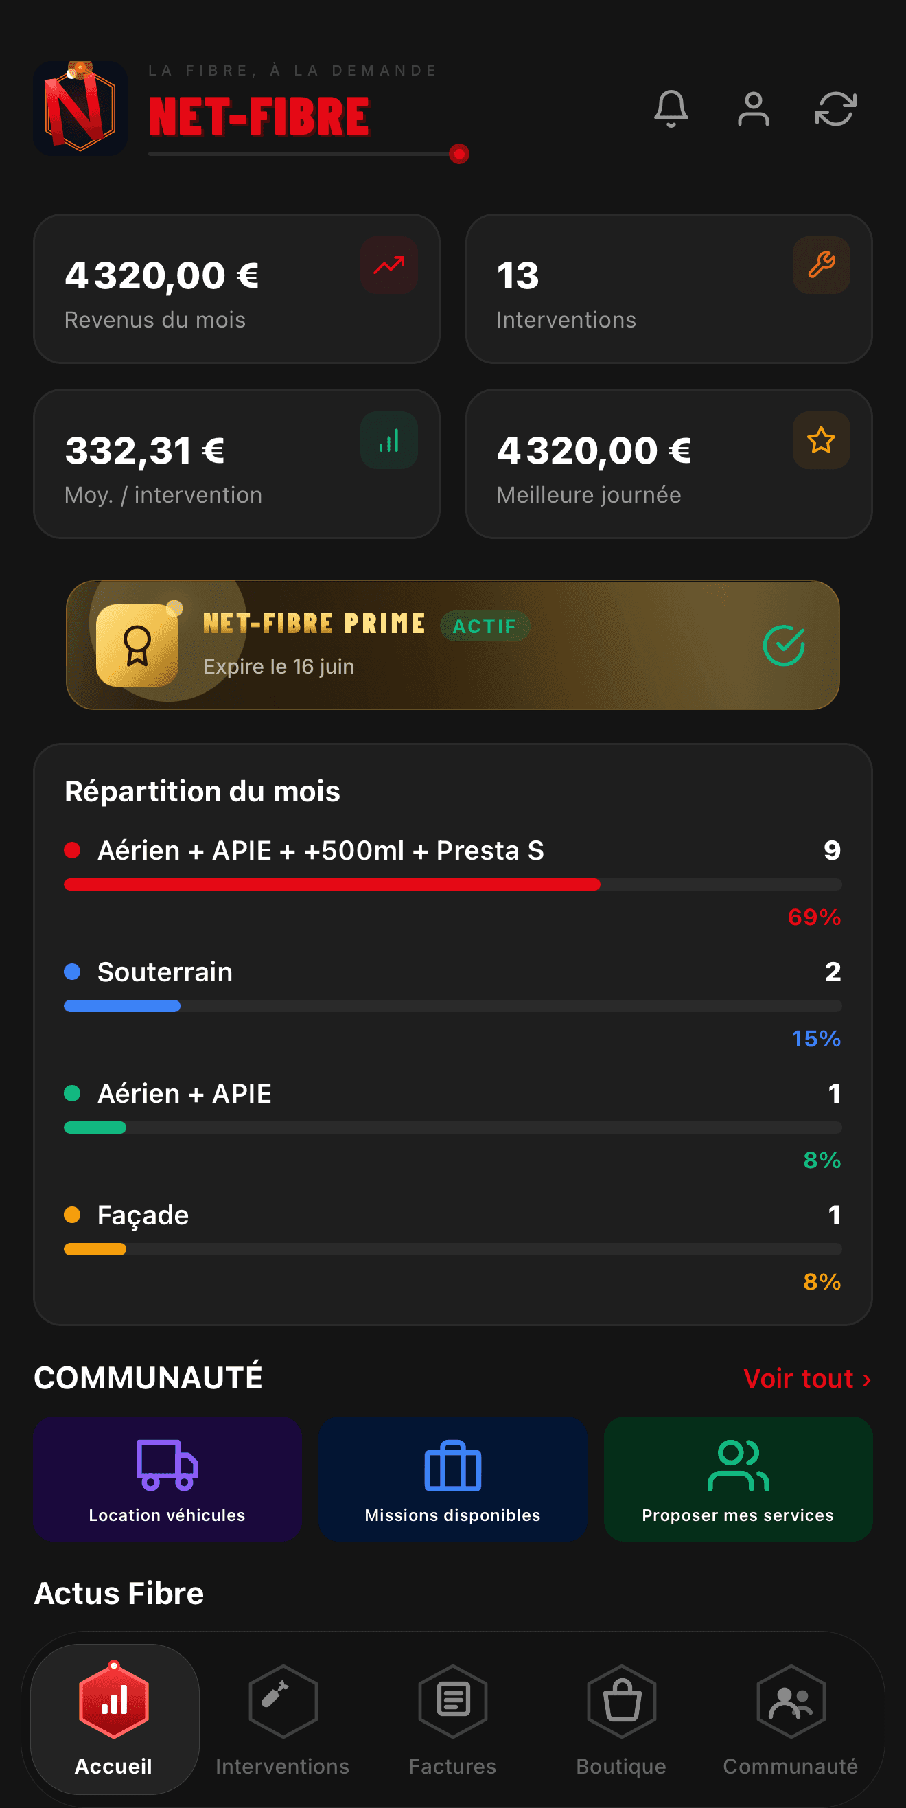
Task: Open Missions disponibles card
Action: pos(452,1478)
